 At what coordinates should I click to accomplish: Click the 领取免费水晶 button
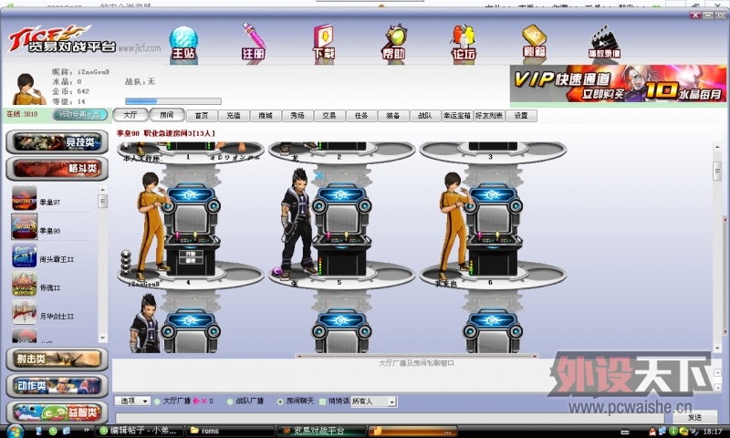click(79, 114)
